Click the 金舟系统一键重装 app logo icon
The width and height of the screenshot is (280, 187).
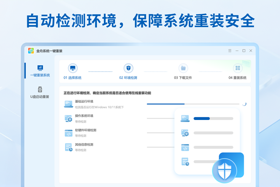point(31,51)
